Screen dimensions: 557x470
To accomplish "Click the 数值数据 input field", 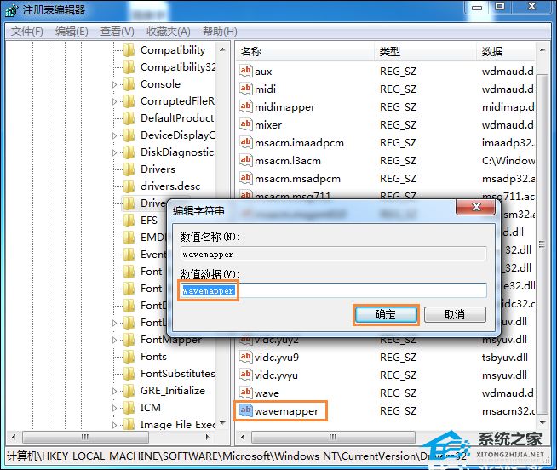I will tap(334, 290).
